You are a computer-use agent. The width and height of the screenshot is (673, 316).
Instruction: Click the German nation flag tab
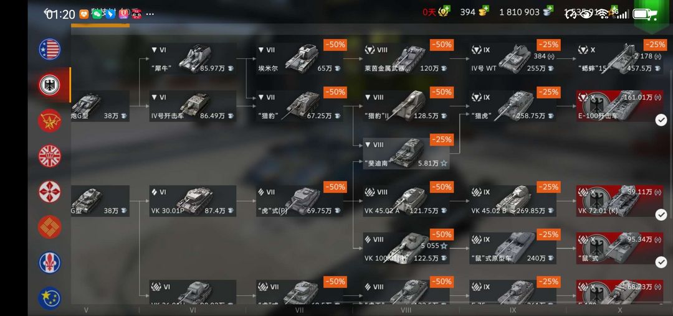[x=49, y=85]
